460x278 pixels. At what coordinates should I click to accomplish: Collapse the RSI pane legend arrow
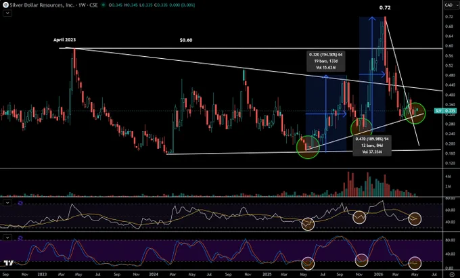(x=7, y=203)
